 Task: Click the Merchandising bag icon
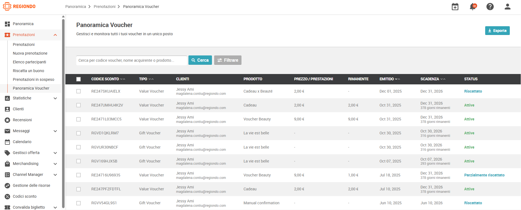click(x=7, y=164)
